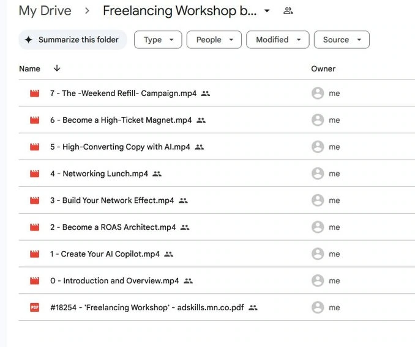Click owner 'me' in Create Your AI Copilot row

pyautogui.click(x=334, y=254)
